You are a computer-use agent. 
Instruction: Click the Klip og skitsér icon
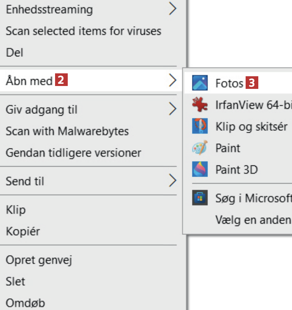pyautogui.click(x=200, y=126)
